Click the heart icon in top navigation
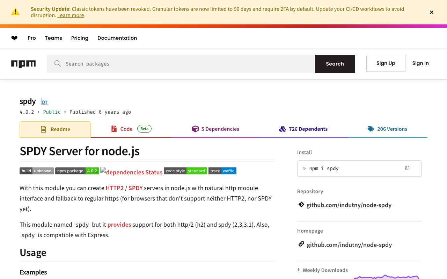 (x=14, y=38)
